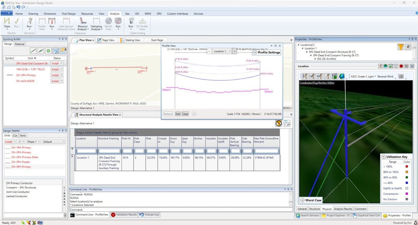418x225 pixels.
Task: Click the undo arrow in quick access toolbar
Action: pos(18,7)
